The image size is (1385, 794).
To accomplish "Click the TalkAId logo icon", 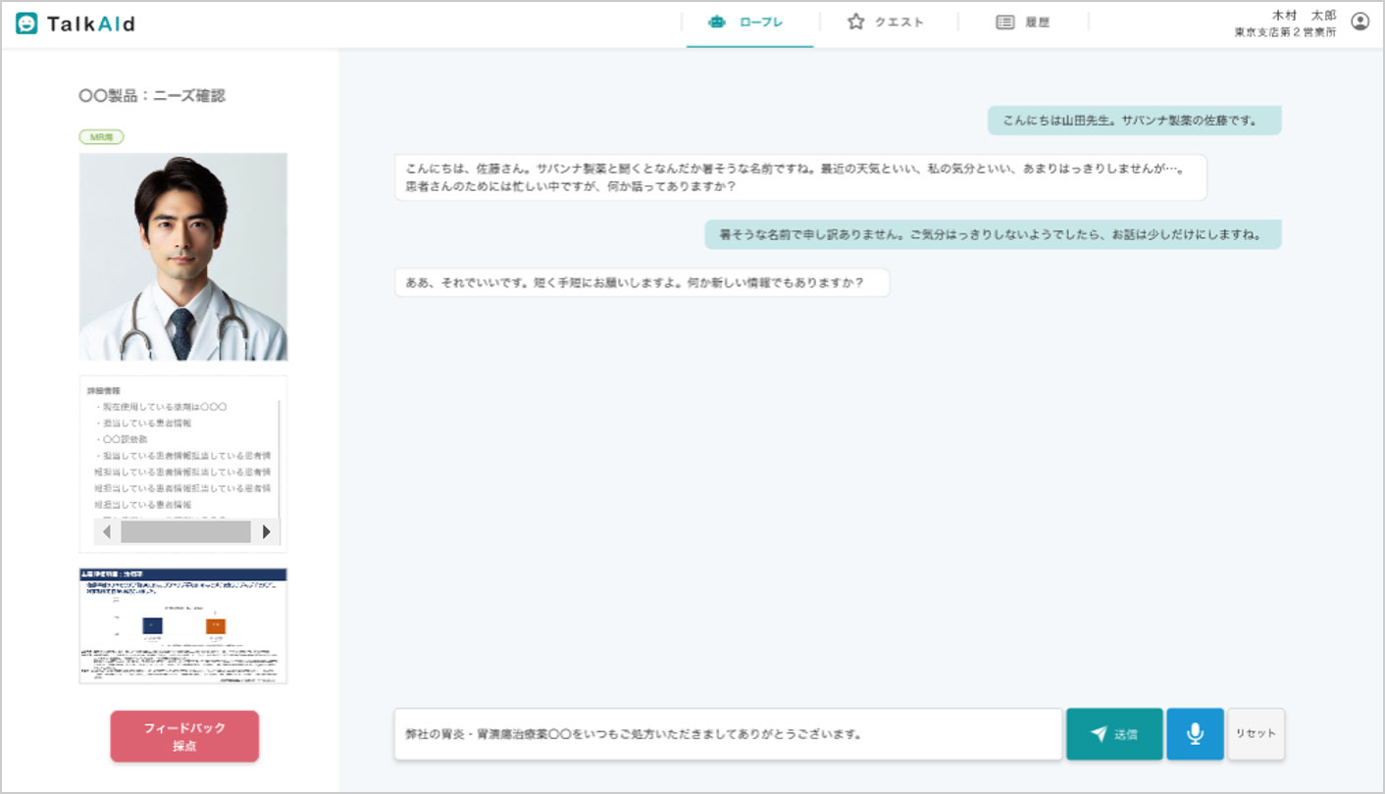I will pyautogui.click(x=26, y=23).
